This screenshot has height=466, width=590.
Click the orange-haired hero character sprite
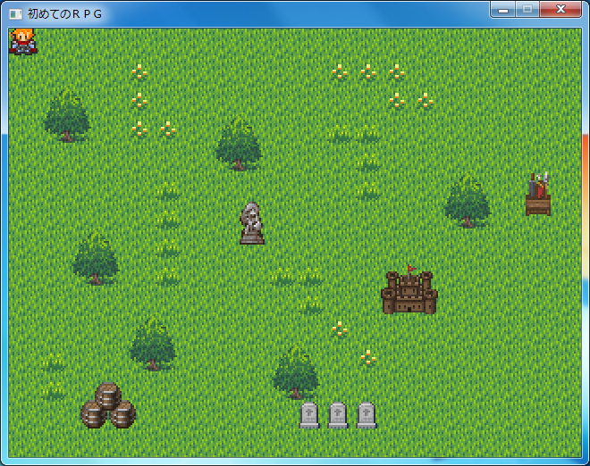(22, 41)
